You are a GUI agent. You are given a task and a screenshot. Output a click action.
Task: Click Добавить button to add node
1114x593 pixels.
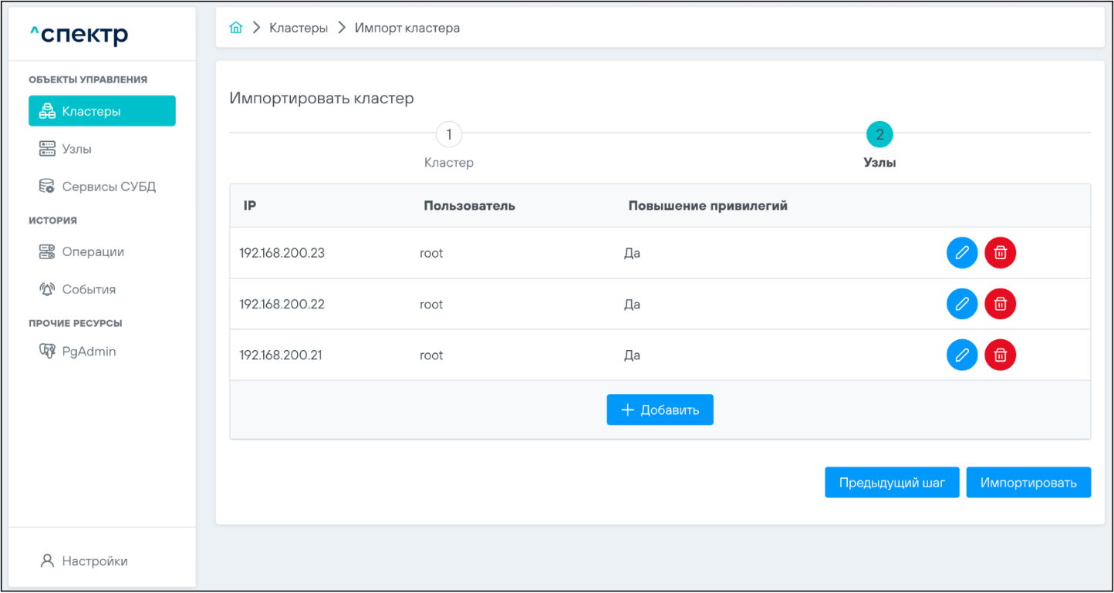tap(660, 410)
